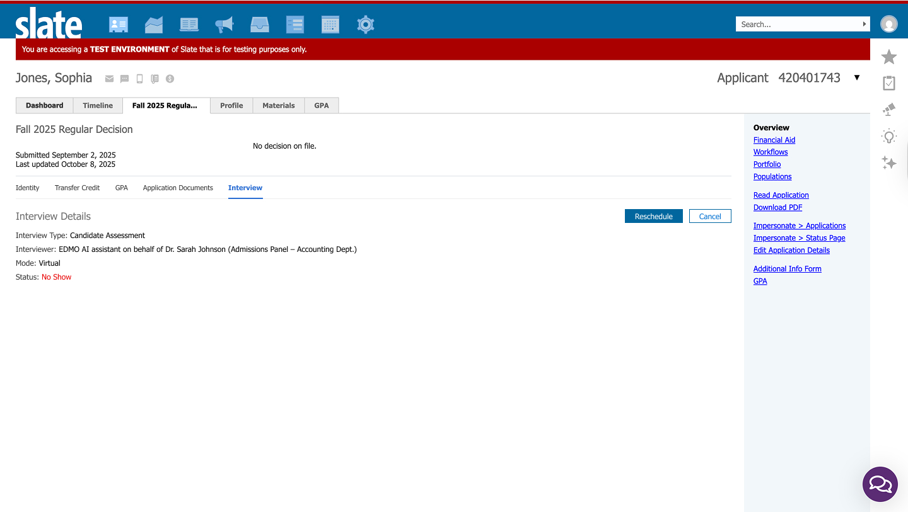Image resolution: width=908 pixels, height=512 pixels.
Task: Select the Application Documents sub-tab
Action: [178, 188]
